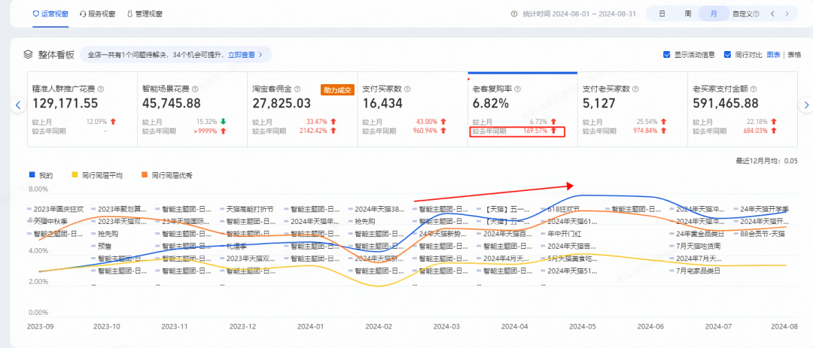
Task: Click the 年中开门红 activity label
Action: point(565,234)
